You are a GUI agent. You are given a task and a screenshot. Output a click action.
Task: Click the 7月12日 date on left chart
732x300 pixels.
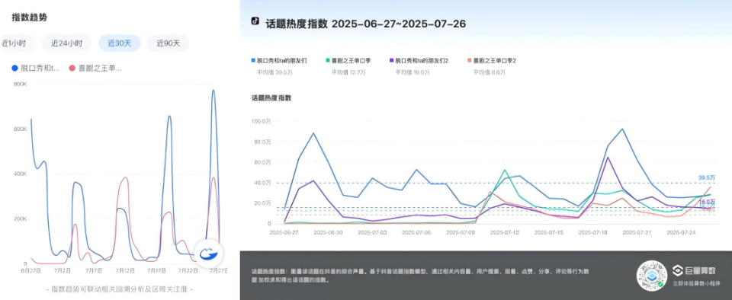(x=125, y=270)
